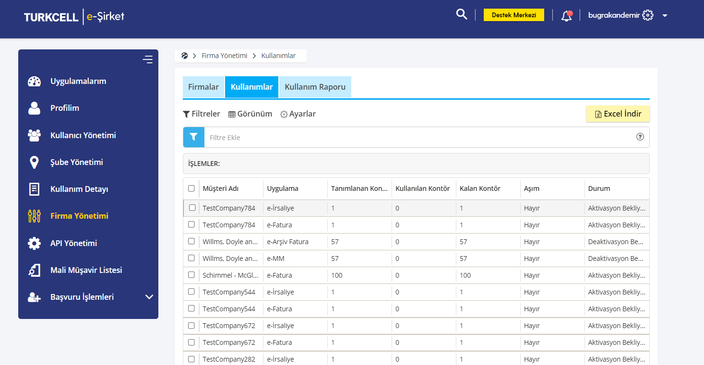Click the breadcrumb home icon
Screen dimensions: 704x365
click(184, 56)
